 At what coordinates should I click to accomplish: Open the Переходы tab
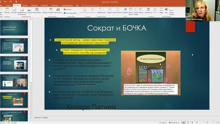[34, 6]
